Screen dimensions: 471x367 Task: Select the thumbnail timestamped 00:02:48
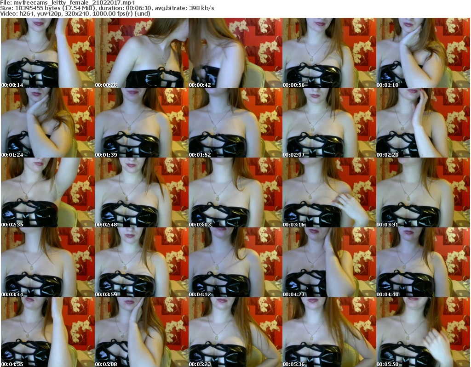point(142,192)
